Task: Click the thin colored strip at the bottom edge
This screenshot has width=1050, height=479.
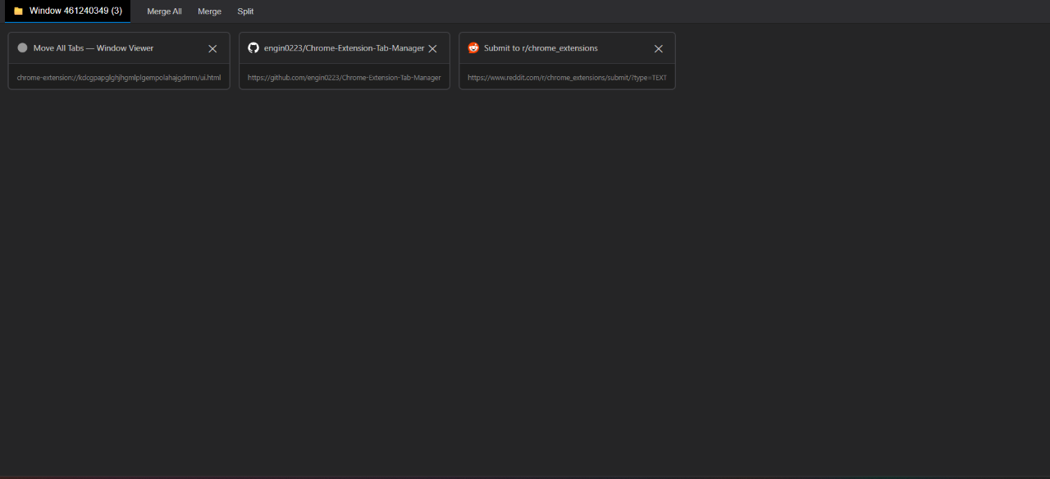Action: point(525,477)
